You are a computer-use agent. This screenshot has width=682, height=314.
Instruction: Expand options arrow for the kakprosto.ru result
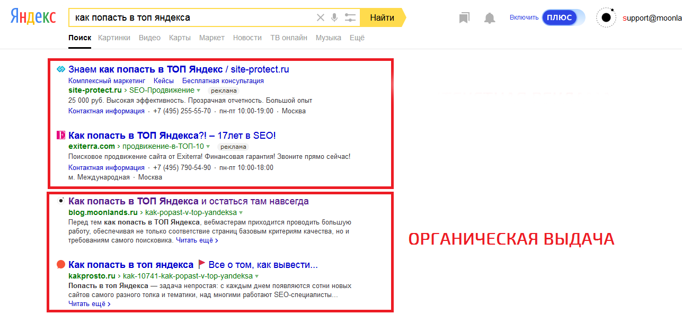pyautogui.click(x=257, y=276)
